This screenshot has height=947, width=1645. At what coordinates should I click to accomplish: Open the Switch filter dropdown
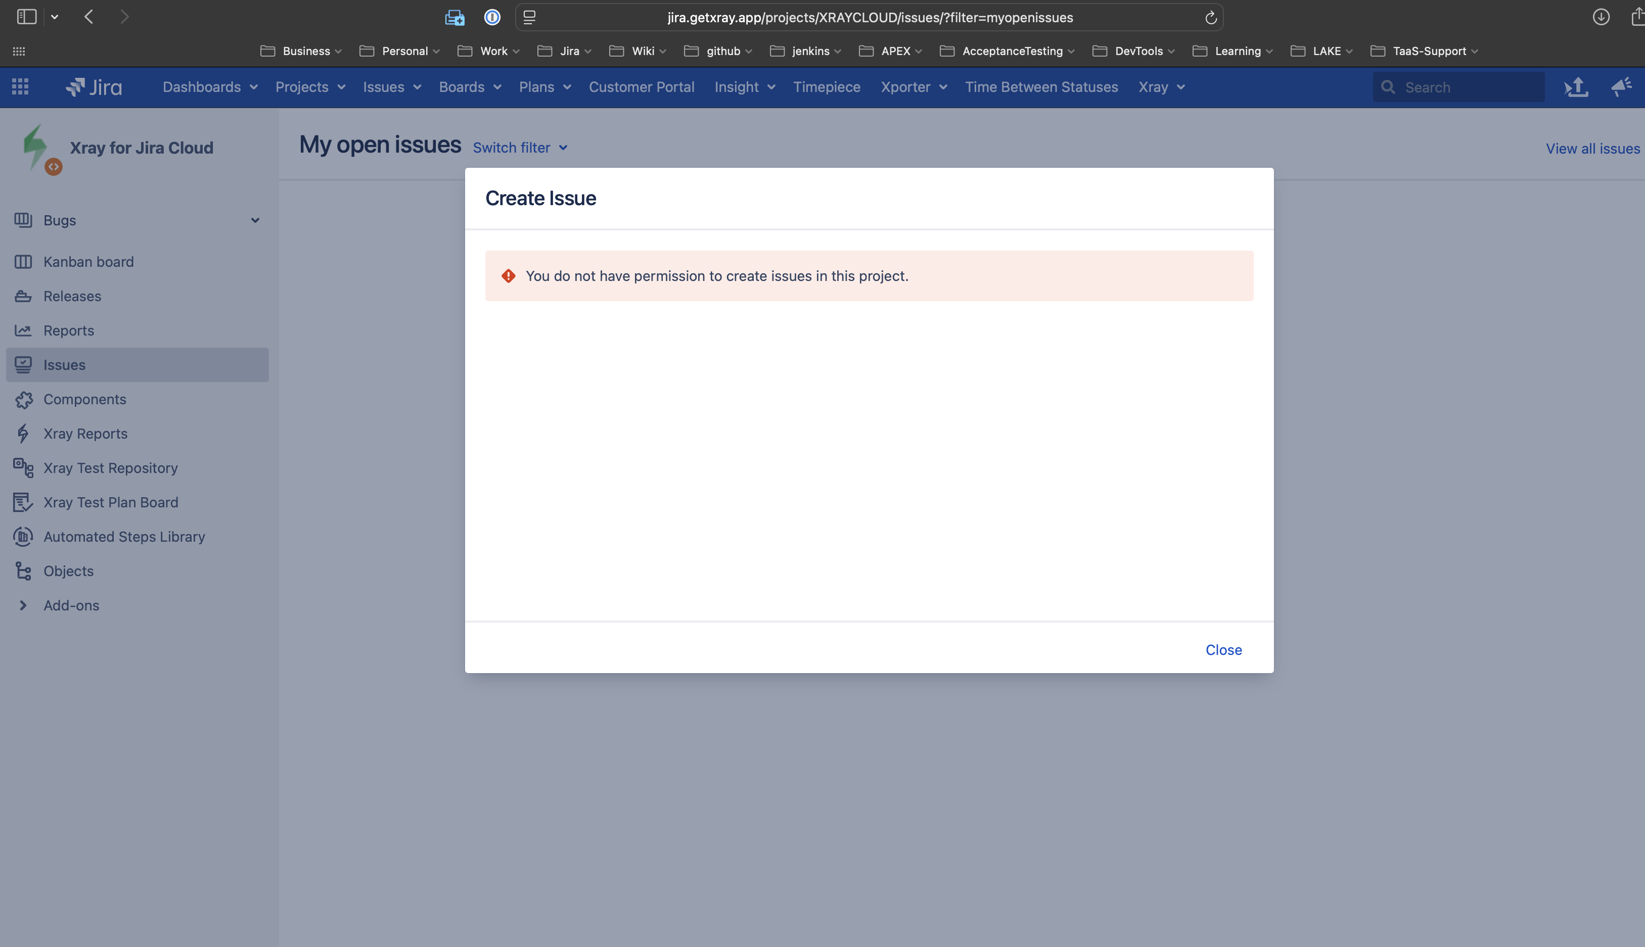[520, 148]
